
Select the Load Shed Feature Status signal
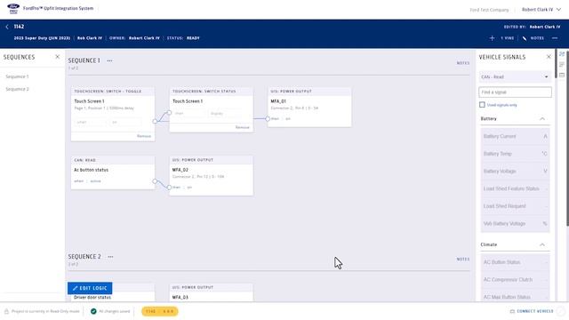[515, 188]
